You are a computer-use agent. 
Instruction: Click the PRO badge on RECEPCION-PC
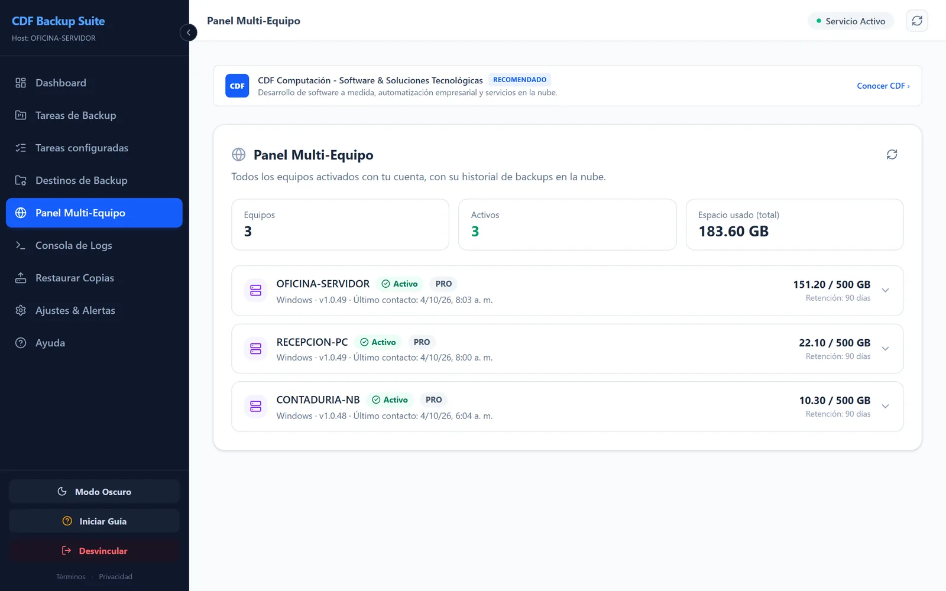[x=422, y=342]
